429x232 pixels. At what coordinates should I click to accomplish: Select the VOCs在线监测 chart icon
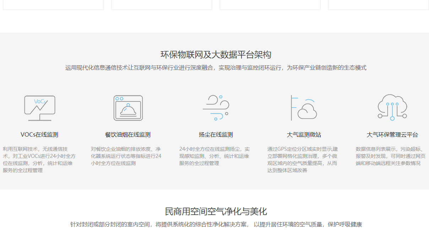(x=40, y=107)
